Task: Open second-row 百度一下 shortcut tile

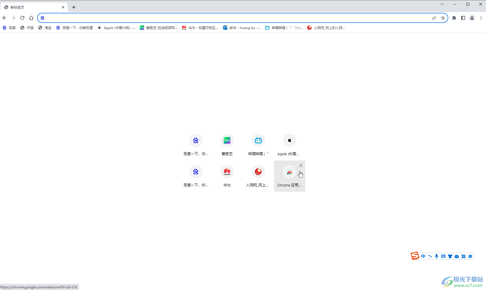Action: [x=196, y=176]
